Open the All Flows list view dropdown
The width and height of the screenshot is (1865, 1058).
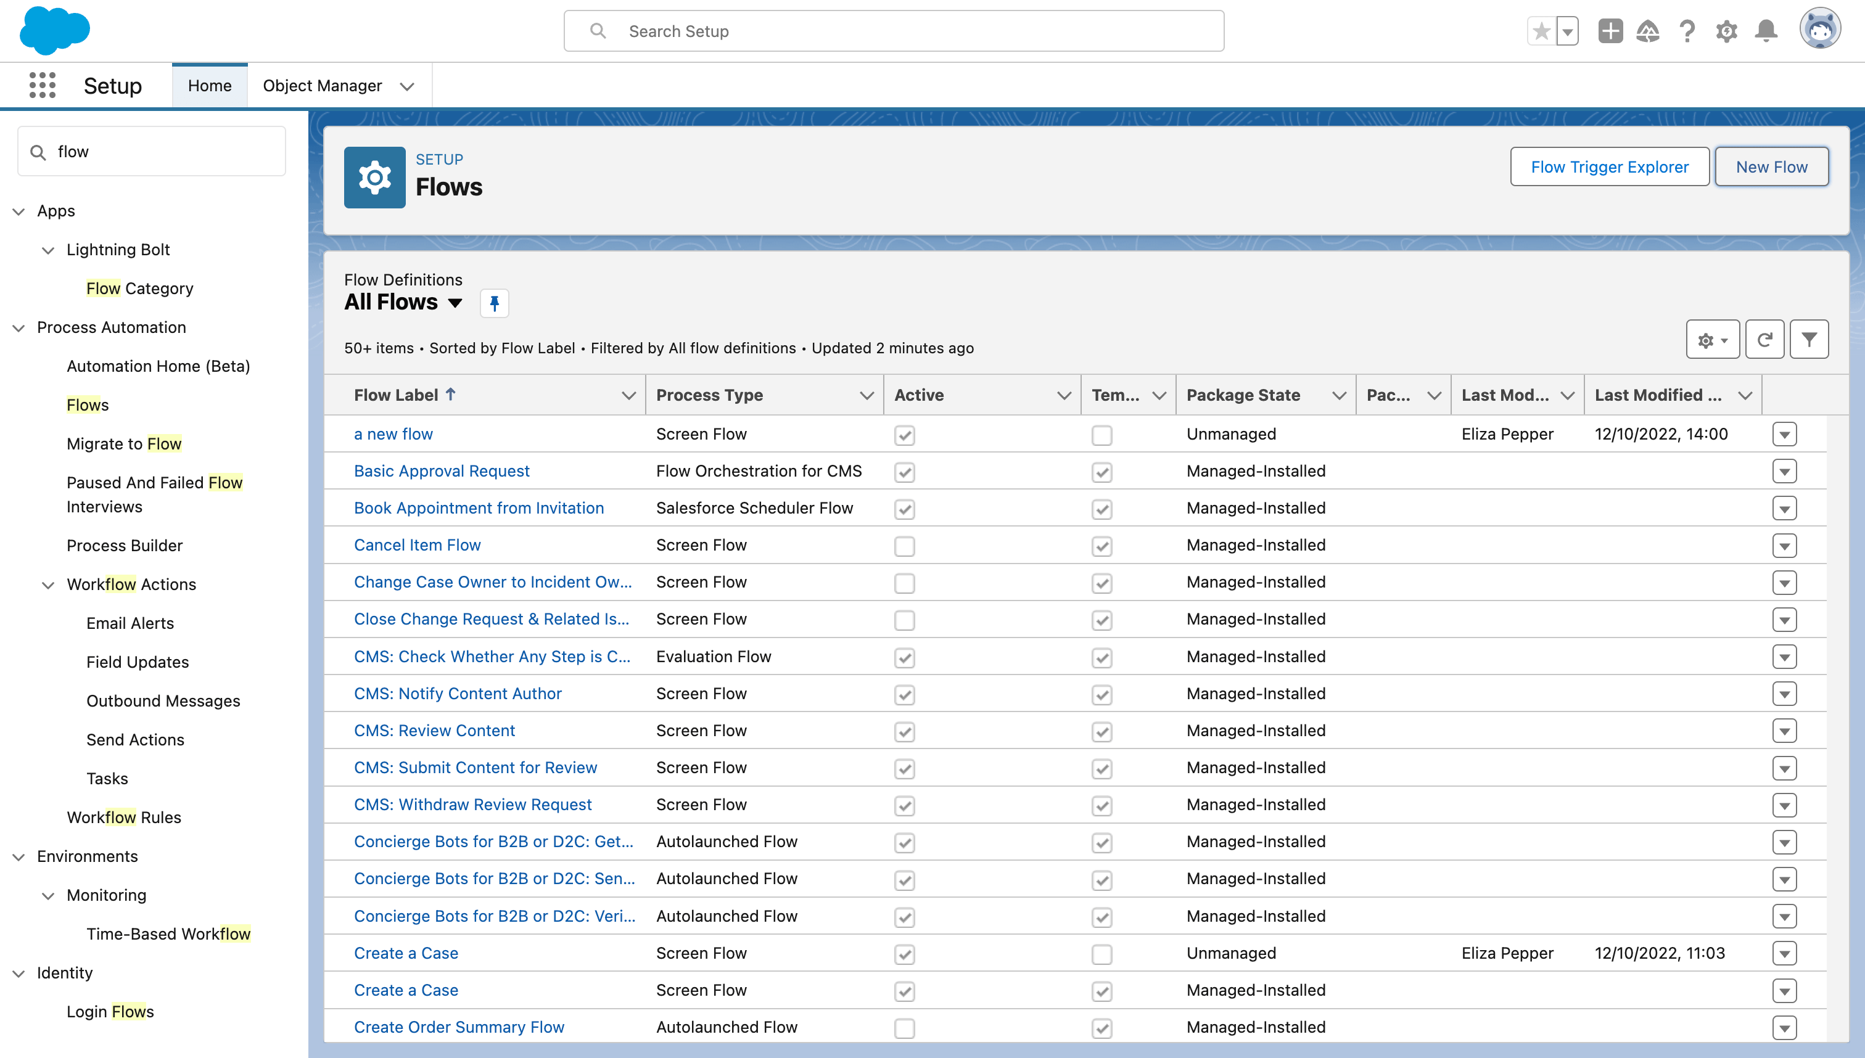click(455, 303)
